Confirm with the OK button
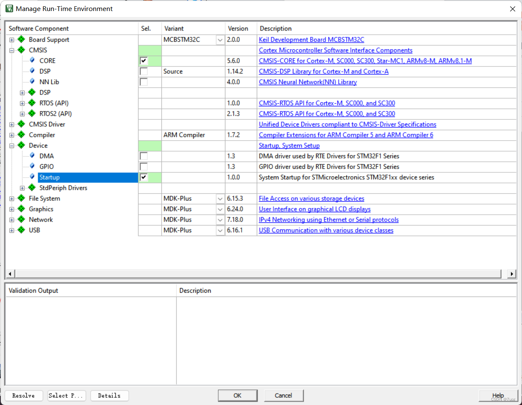This screenshot has width=522, height=405. pyautogui.click(x=237, y=396)
